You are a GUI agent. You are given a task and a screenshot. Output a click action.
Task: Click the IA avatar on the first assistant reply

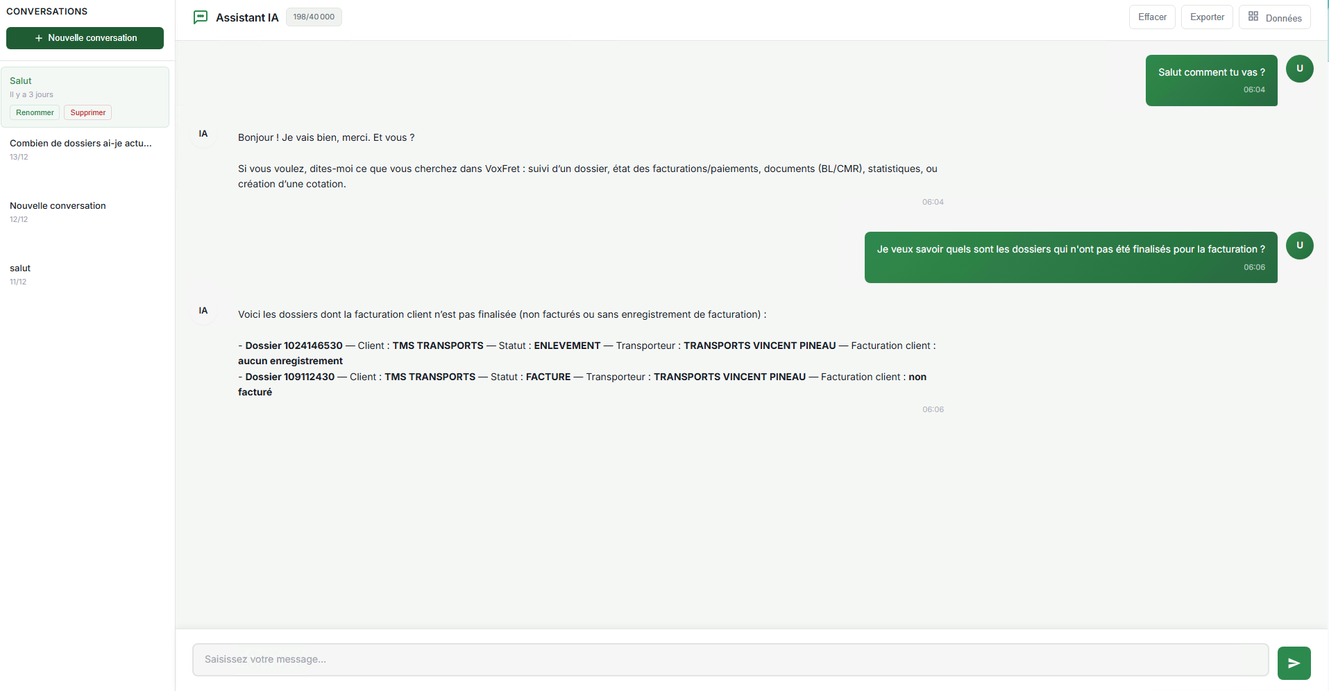pos(203,134)
